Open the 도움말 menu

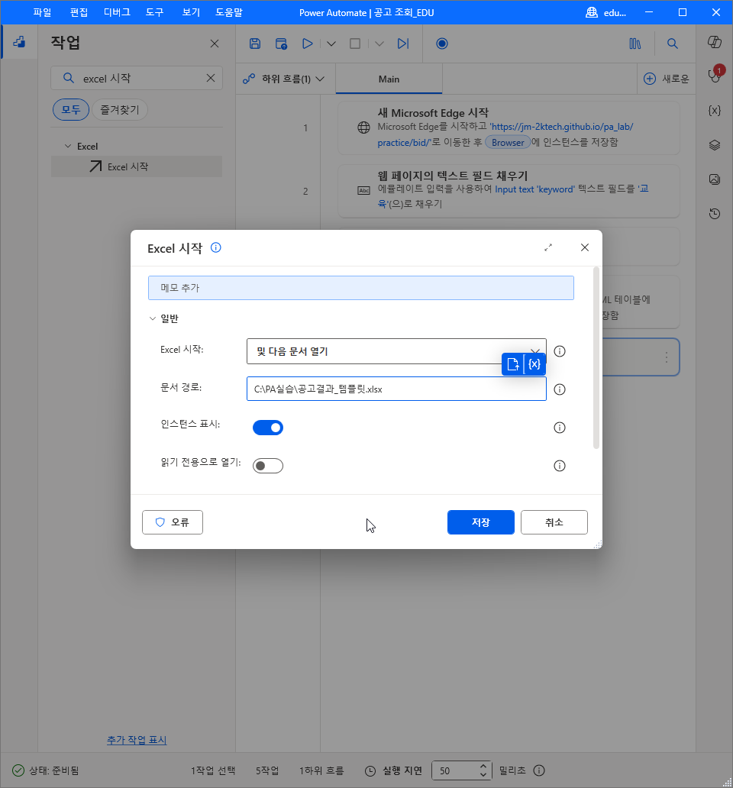click(228, 12)
